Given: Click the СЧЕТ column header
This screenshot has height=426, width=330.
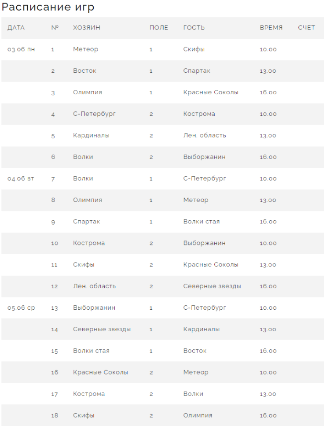Looking at the screenshot, I should pyautogui.click(x=306, y=28).
